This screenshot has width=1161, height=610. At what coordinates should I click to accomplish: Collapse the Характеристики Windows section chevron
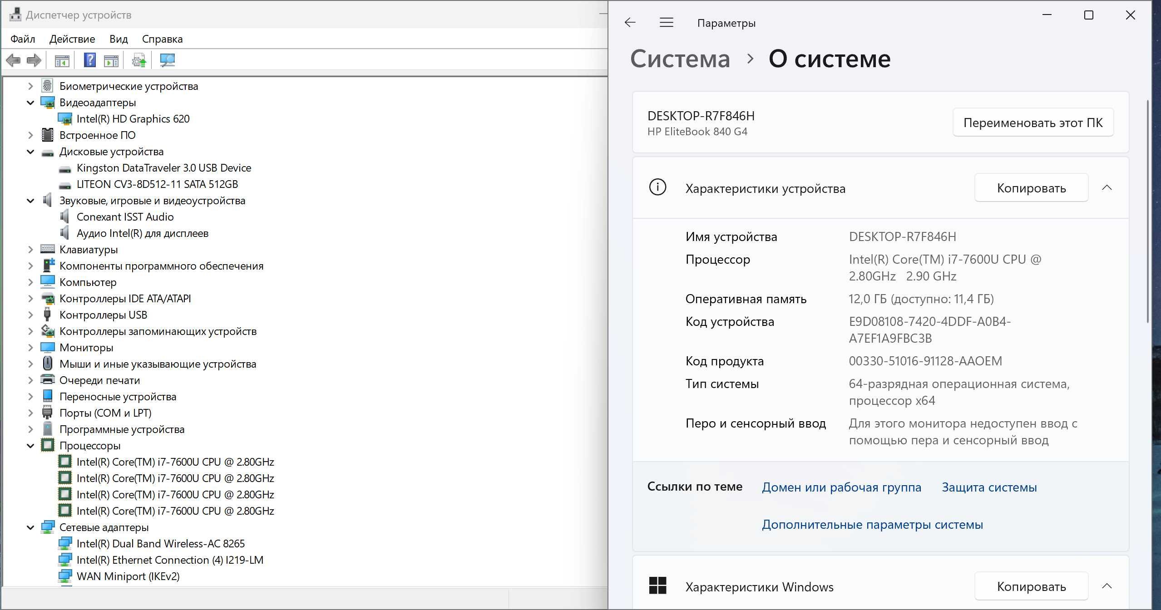(1107, 586)
